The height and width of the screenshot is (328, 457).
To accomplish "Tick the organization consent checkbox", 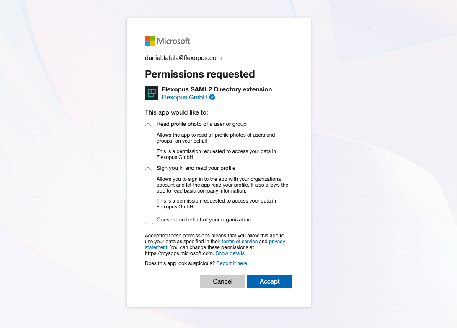I will (x=149, y=220).
